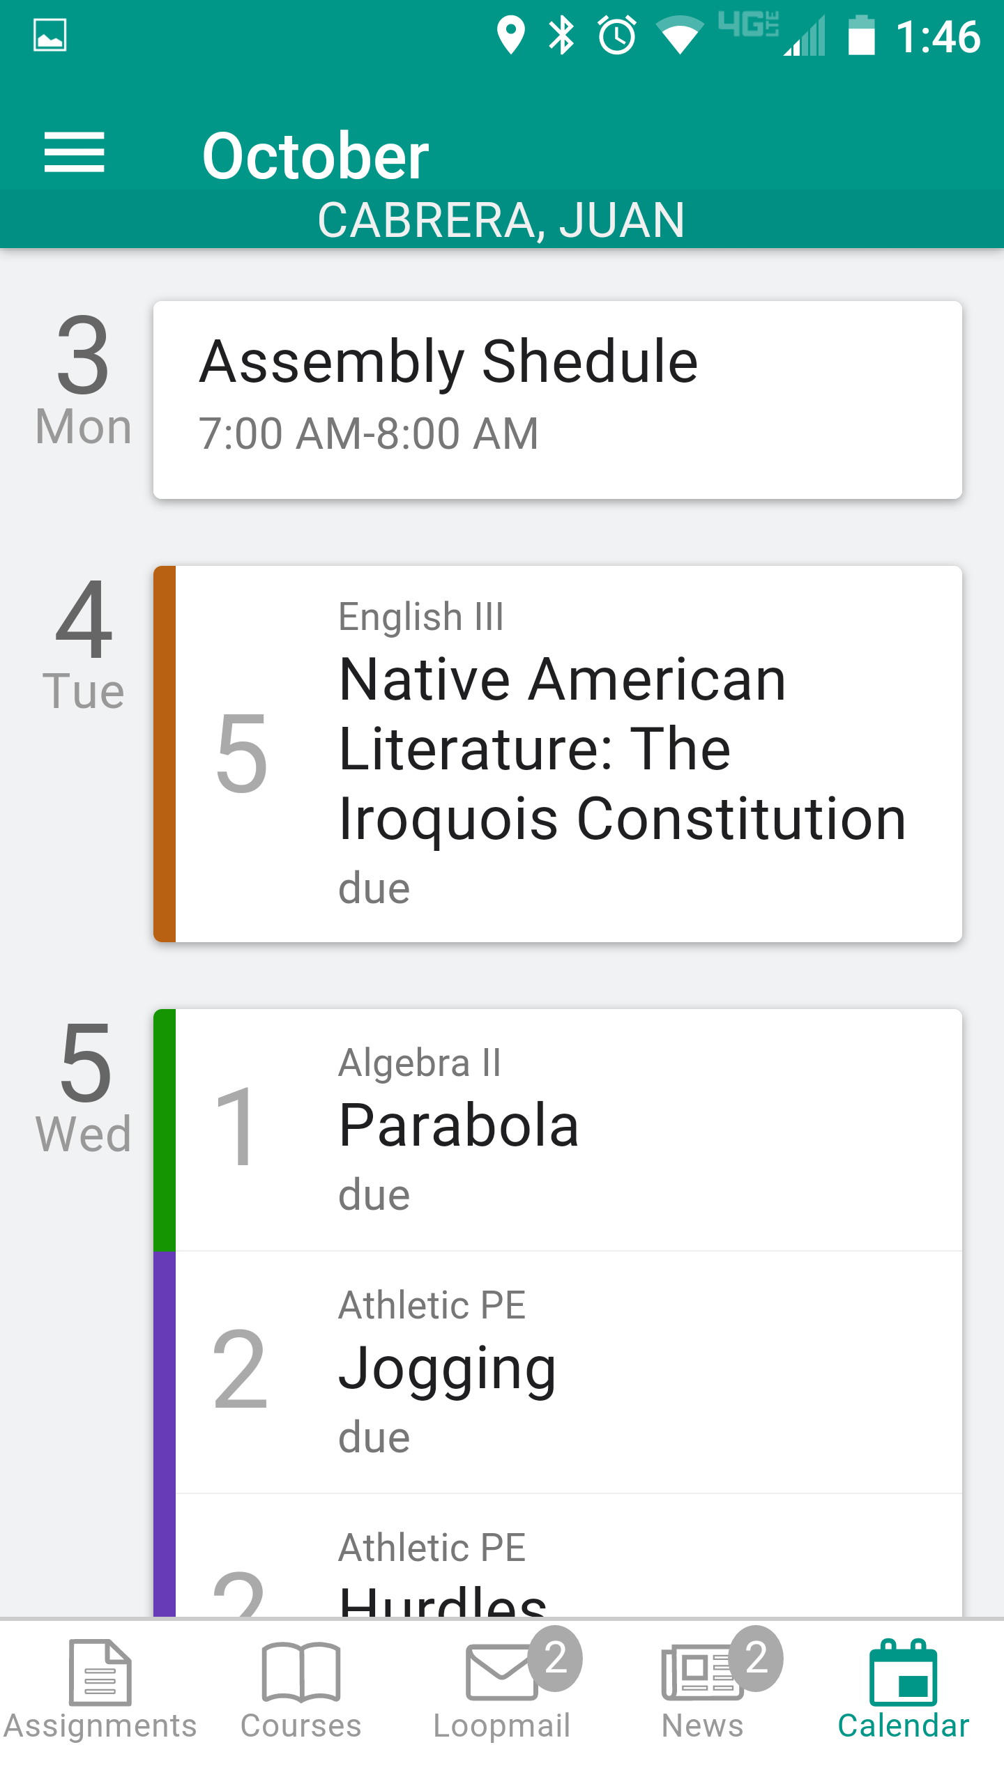This screenshot has height=1784, width=1004.
Task: Select the Calendar icon tab
Action: coord(904,1672)
